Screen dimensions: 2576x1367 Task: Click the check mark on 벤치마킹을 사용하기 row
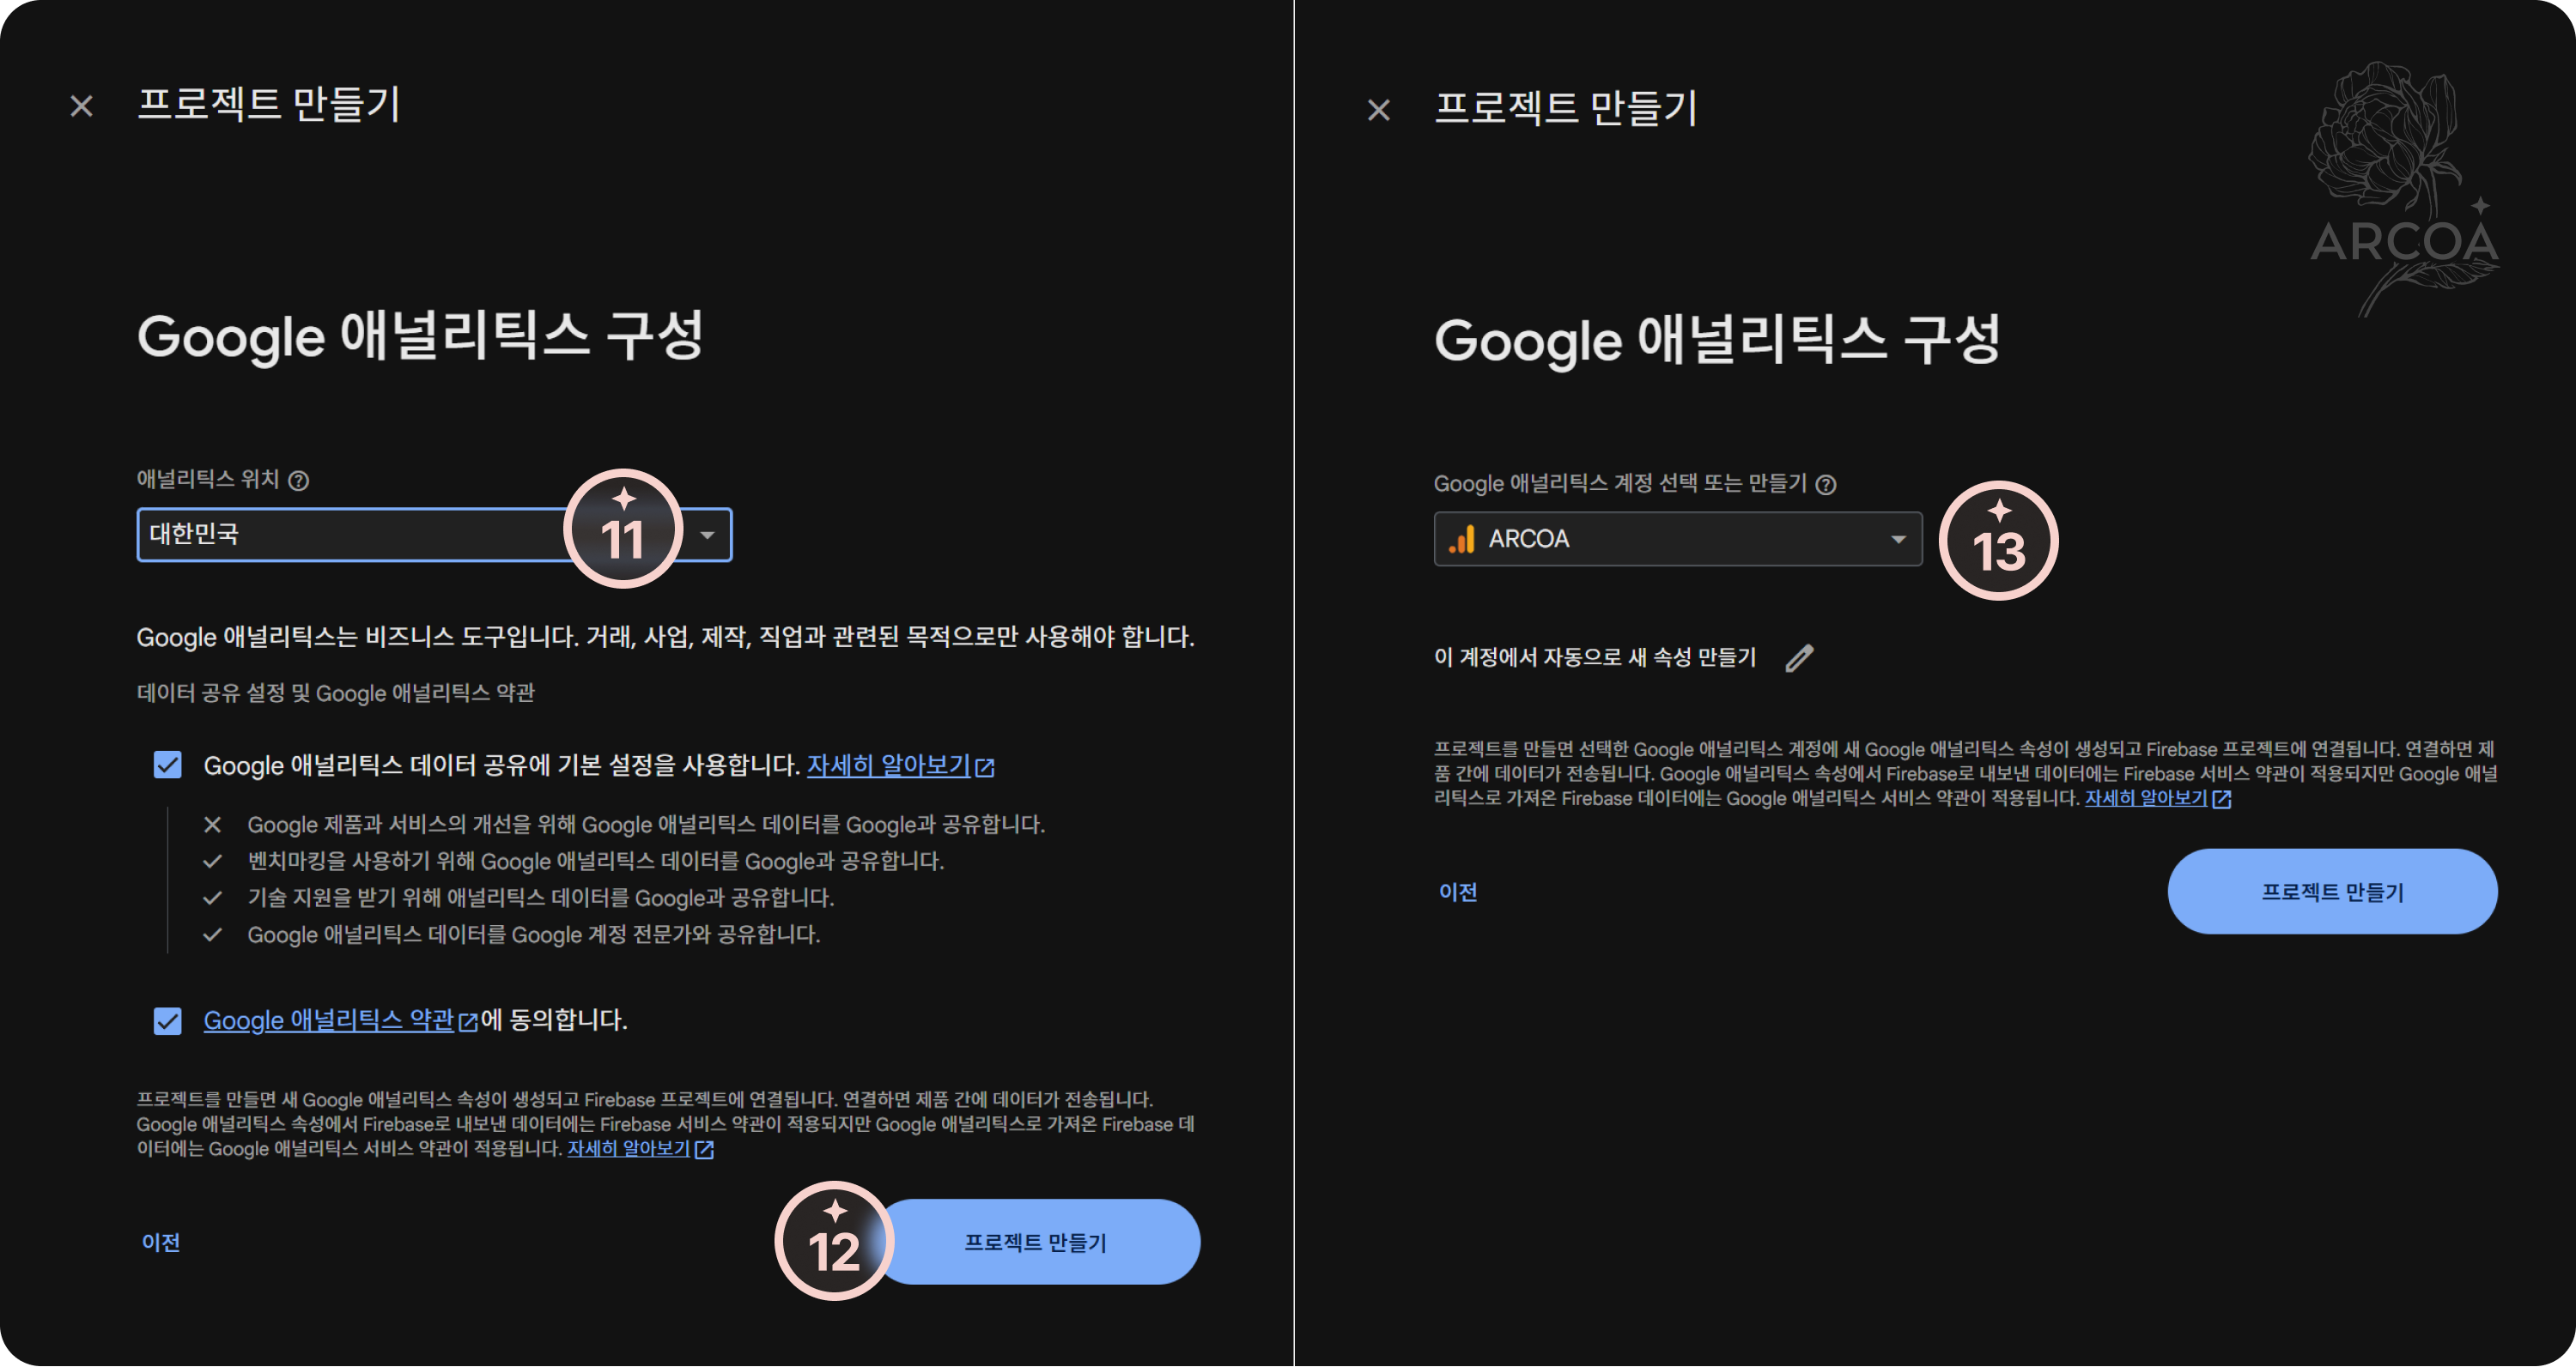212,862
